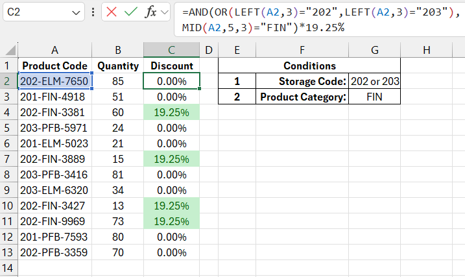The height and width of the screenshot is (277, 465).
Task: Select the 19.25% discount in row 7
Action: pos(171,159)
